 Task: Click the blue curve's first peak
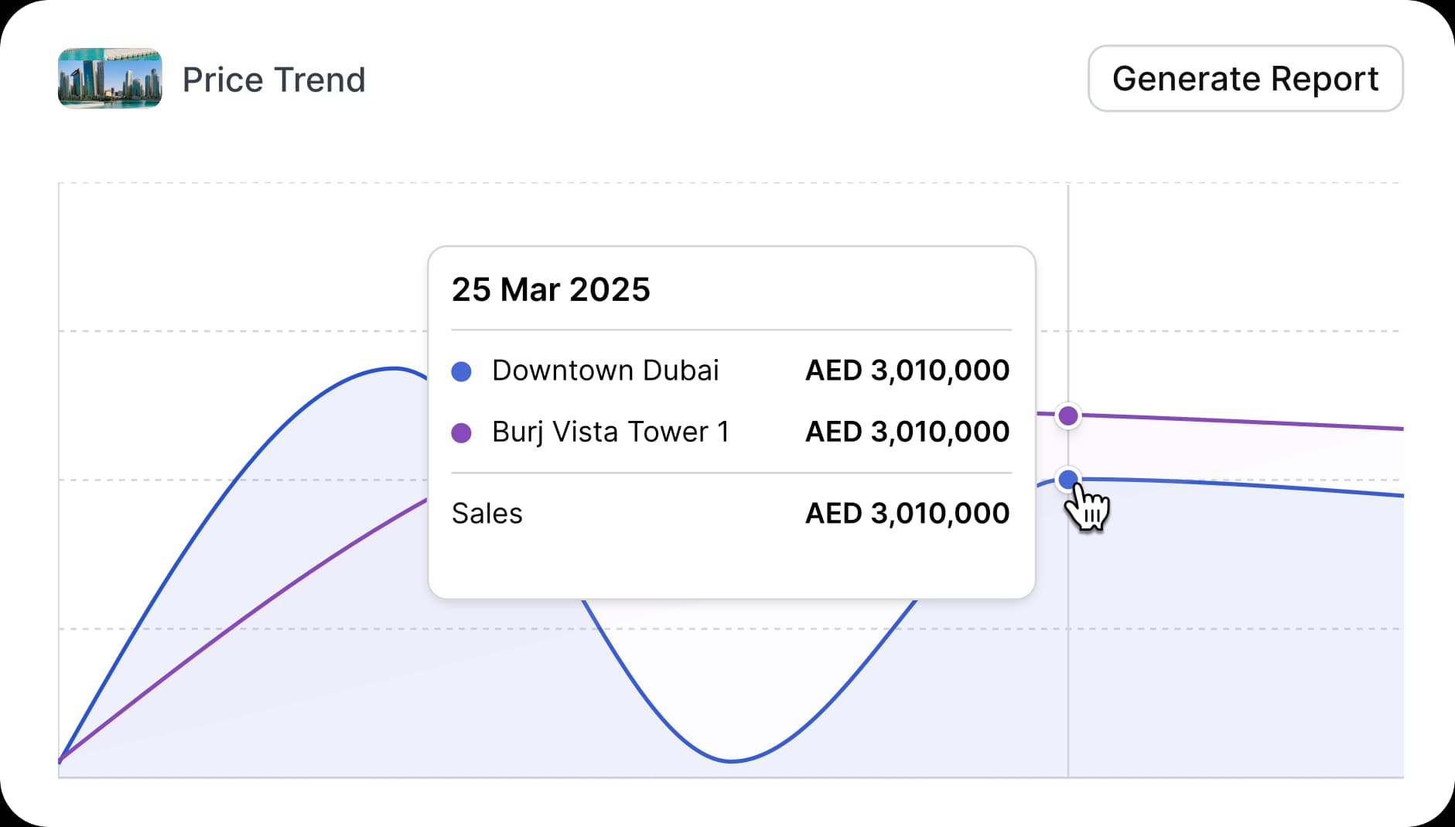coord(394,368)
